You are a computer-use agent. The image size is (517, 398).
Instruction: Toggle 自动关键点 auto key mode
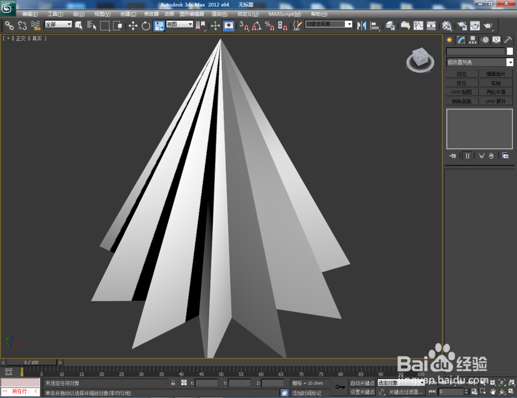coord(362,383)
